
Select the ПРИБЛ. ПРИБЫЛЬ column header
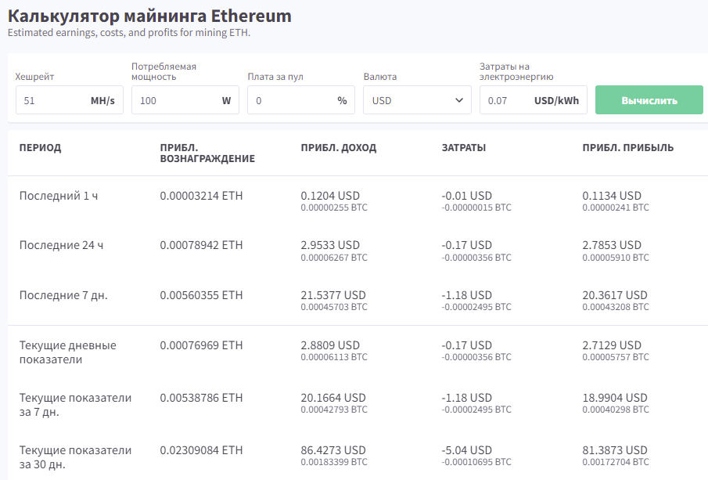[628, 148]
